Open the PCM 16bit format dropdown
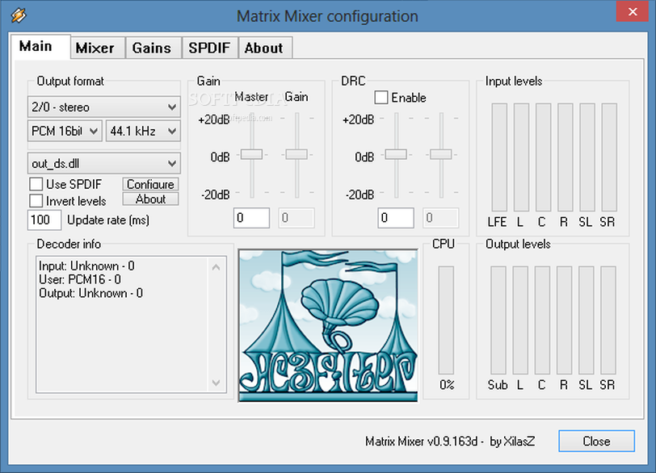 tap(65, 132)
